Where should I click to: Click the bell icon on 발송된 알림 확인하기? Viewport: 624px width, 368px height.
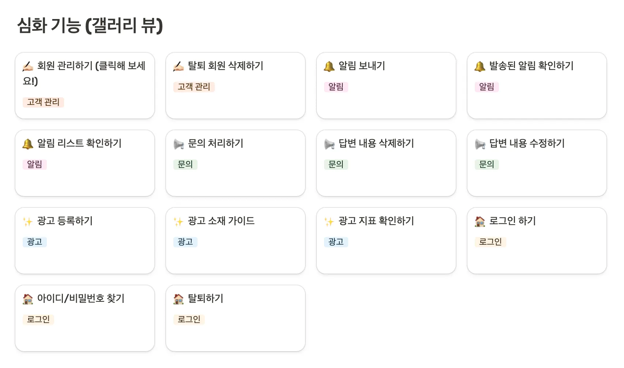coord(480,66)
